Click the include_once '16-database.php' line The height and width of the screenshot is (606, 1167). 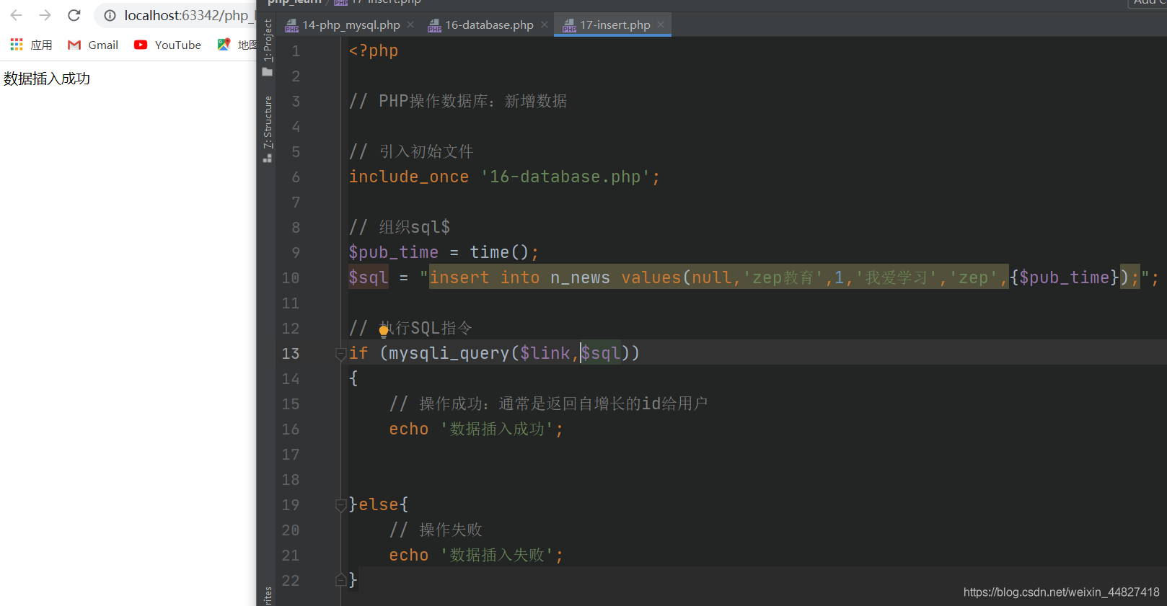click(x=504, y=177)
